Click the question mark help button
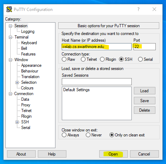This screenshot has height=164, width=166. pos(138,9)
